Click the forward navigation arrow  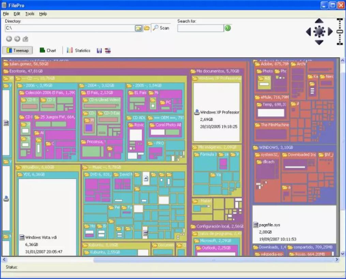(17, 39)
